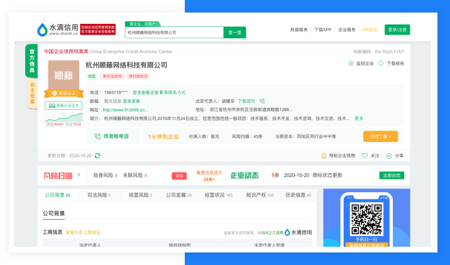Switch to 司法风险 tab

(99, 195)
